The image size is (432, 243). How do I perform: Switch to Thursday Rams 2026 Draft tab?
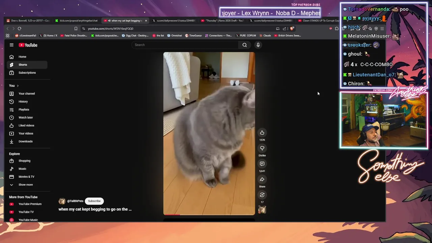(x=222, y=21)
